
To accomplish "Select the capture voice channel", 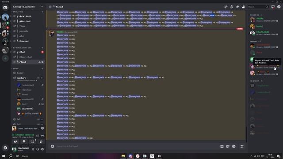I will tap(28, 78).
